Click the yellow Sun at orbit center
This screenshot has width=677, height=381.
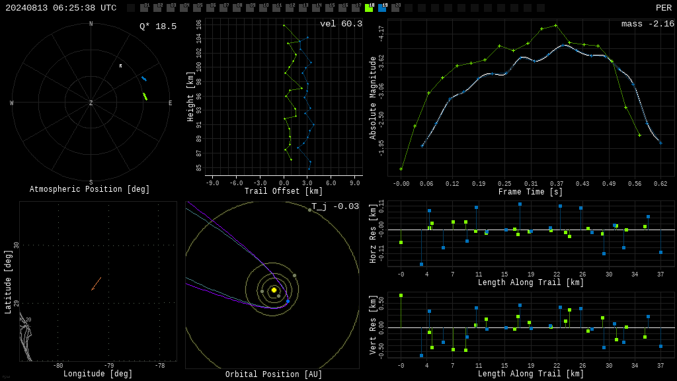[274, 290]
